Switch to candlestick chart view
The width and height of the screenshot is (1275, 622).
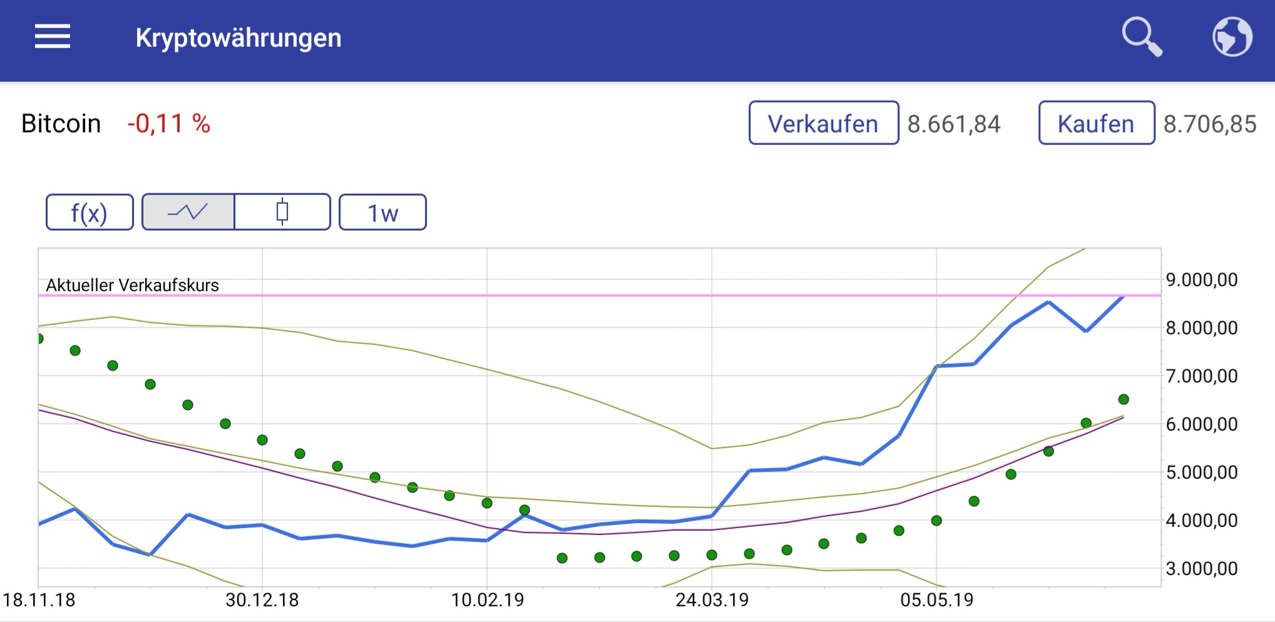point(282,213)
